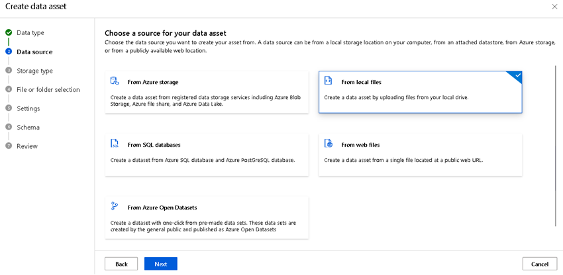
Task: Select the Data source step label
Action: pyautogui.click(x=34, y=52)
